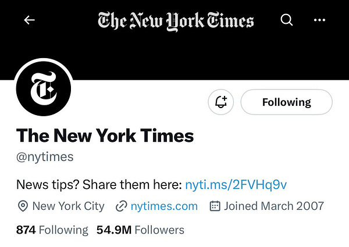Go back using the left arrow
Viewport: 349px width, 247px height.
pos(29,20)
